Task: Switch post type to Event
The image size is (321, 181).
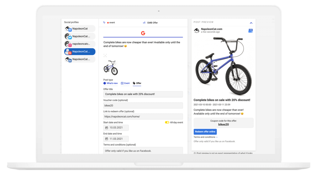Action: [125, 83]
